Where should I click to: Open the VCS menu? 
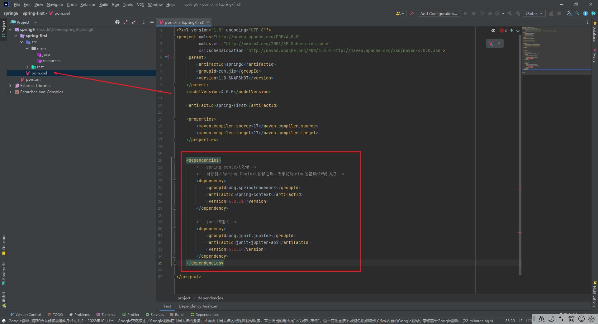(140, 4)
